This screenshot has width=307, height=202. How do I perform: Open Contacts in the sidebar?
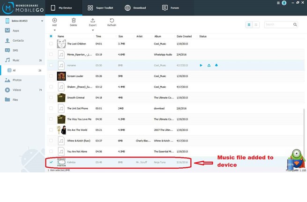coord(22,40)
